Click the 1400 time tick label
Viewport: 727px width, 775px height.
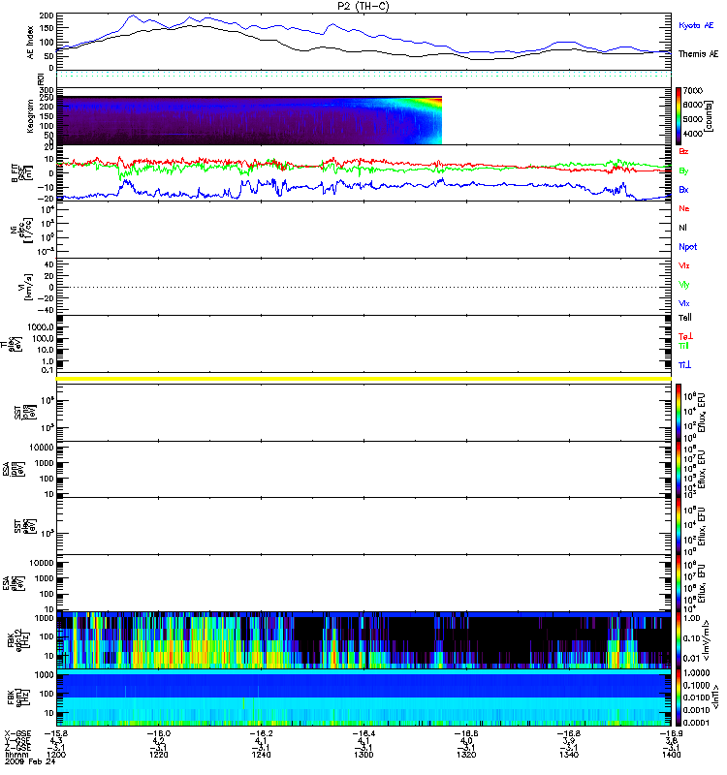[x=671, y=755]
